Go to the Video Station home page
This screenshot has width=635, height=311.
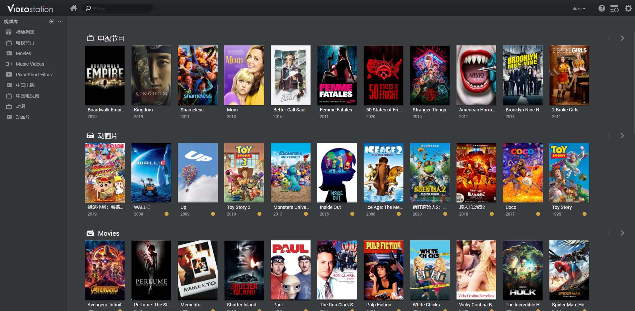[x=74, y=8]
